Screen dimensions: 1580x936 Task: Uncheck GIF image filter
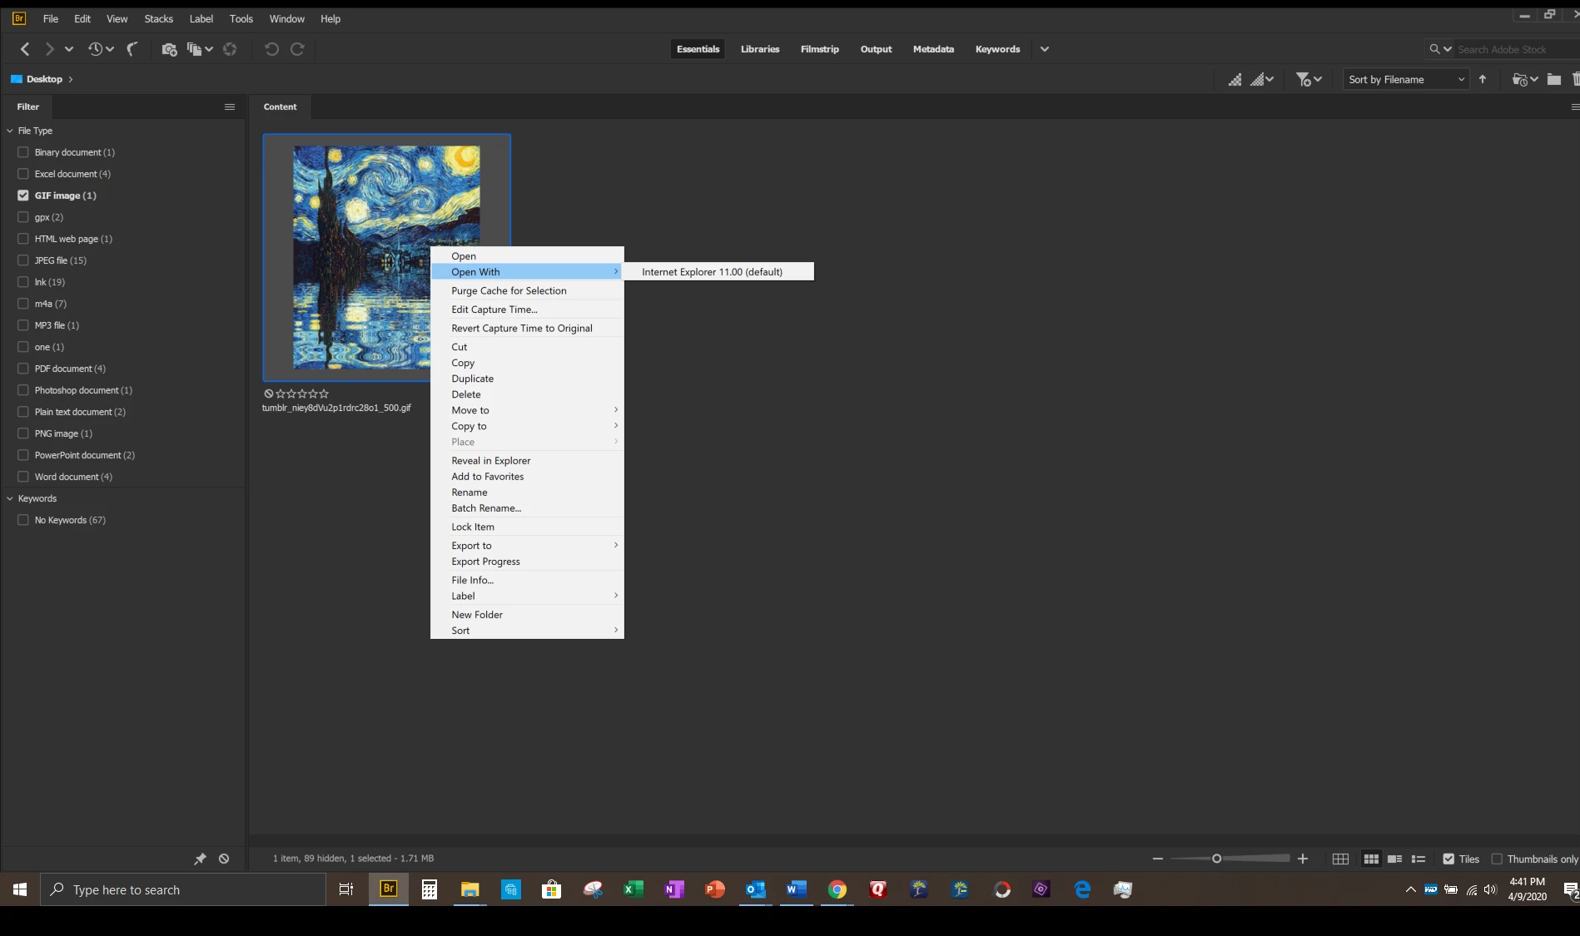pos(23,196)
